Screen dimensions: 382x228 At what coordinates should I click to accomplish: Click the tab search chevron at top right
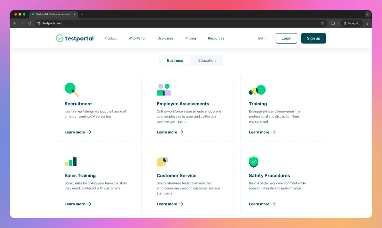[x=368, y=14]
